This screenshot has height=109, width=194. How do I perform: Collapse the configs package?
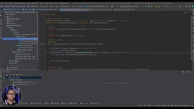click(x=16, y=37)
